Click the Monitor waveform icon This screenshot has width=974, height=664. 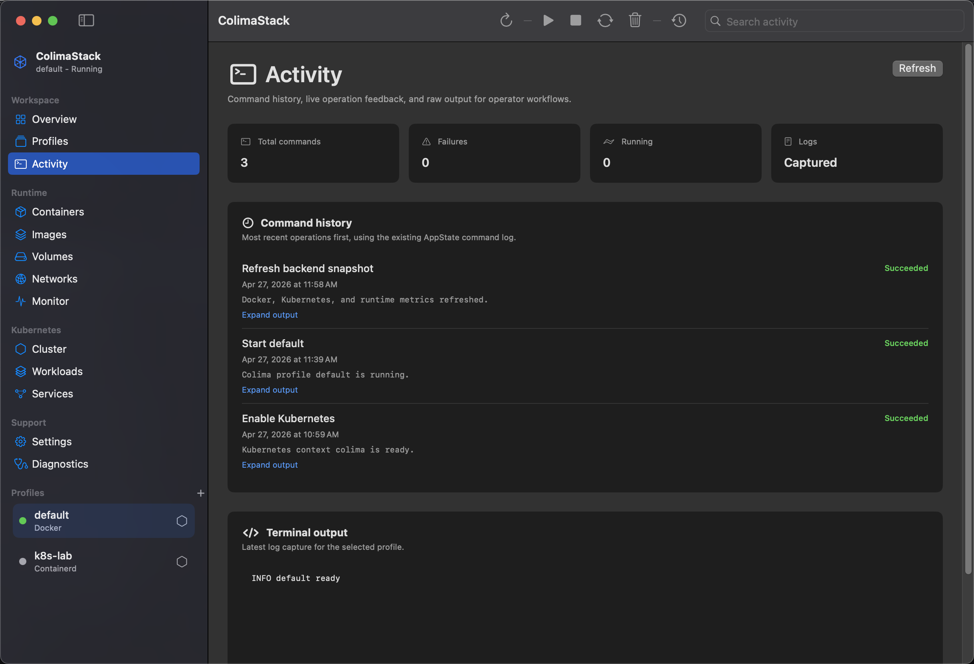coord(20,301)
